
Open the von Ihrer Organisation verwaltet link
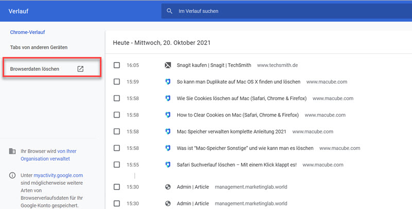[x=48, y=155]
